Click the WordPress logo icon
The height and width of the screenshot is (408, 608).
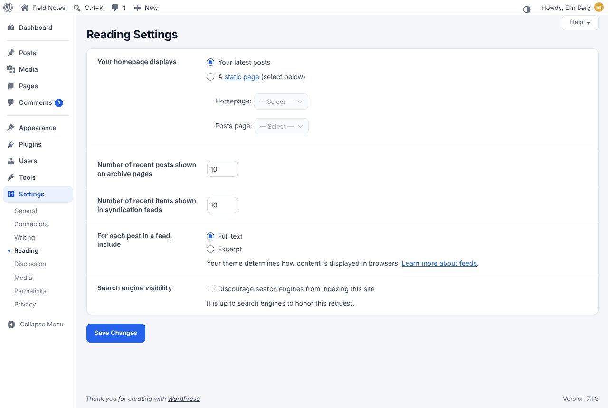(x=8, y=8)
